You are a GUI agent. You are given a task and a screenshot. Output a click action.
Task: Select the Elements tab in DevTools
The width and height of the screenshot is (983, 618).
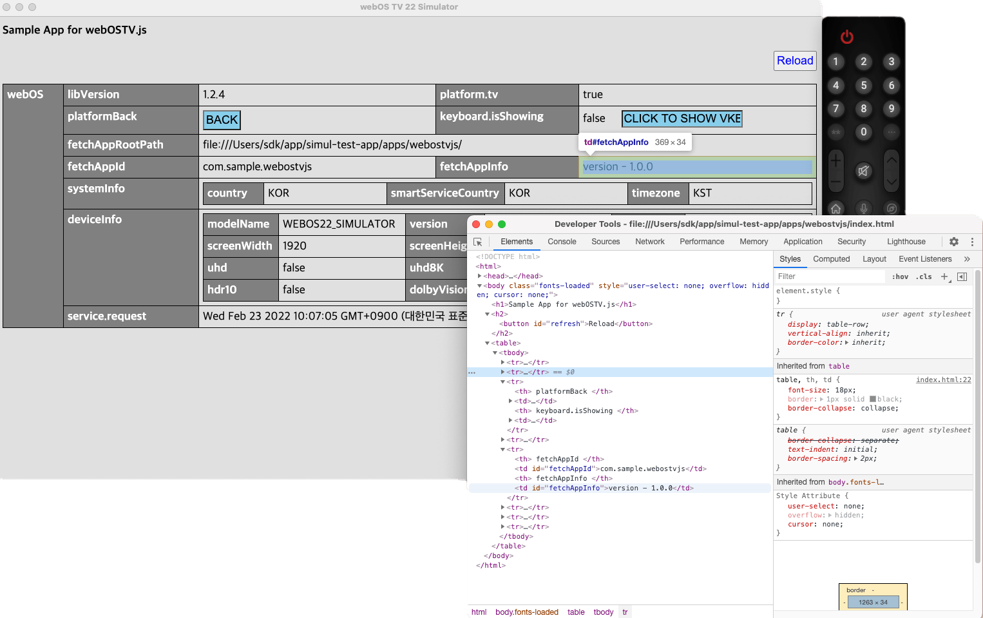pos(517,242)
